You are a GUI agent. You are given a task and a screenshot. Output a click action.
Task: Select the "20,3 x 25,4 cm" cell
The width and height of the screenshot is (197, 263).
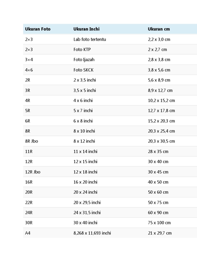[161, 131]
